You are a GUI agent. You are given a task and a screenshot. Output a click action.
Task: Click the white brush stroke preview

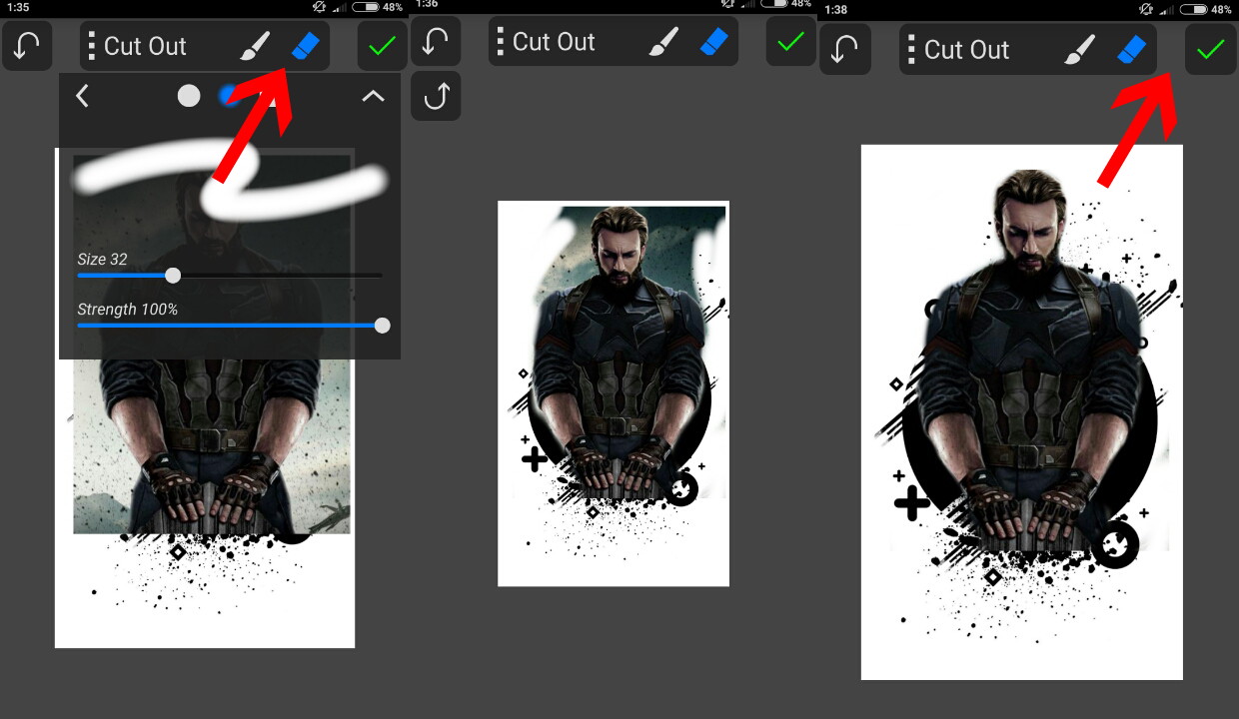140,165
